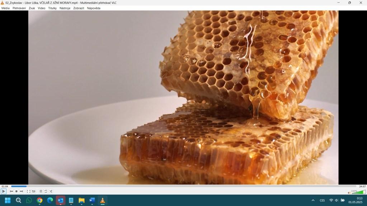Click the VLC taskbar icon
Screen dimensions: 367x206
point(103,200)
